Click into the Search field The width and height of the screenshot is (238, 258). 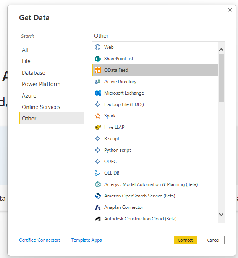click(52, 36)
